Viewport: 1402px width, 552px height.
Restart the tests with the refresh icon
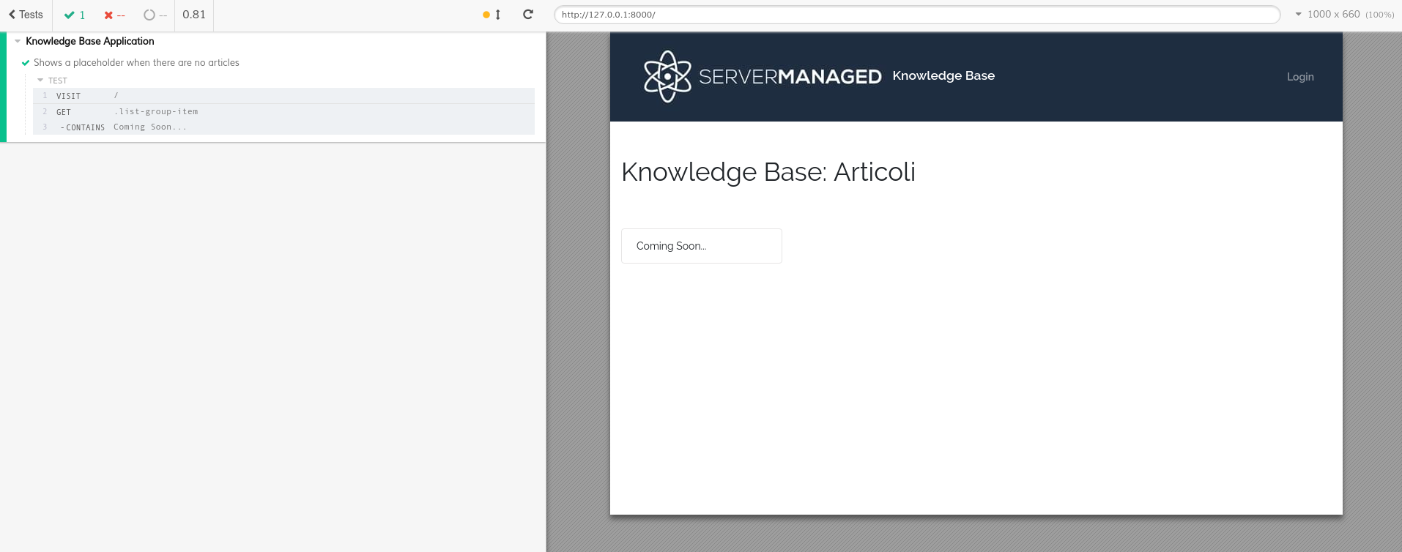point(527,14)
